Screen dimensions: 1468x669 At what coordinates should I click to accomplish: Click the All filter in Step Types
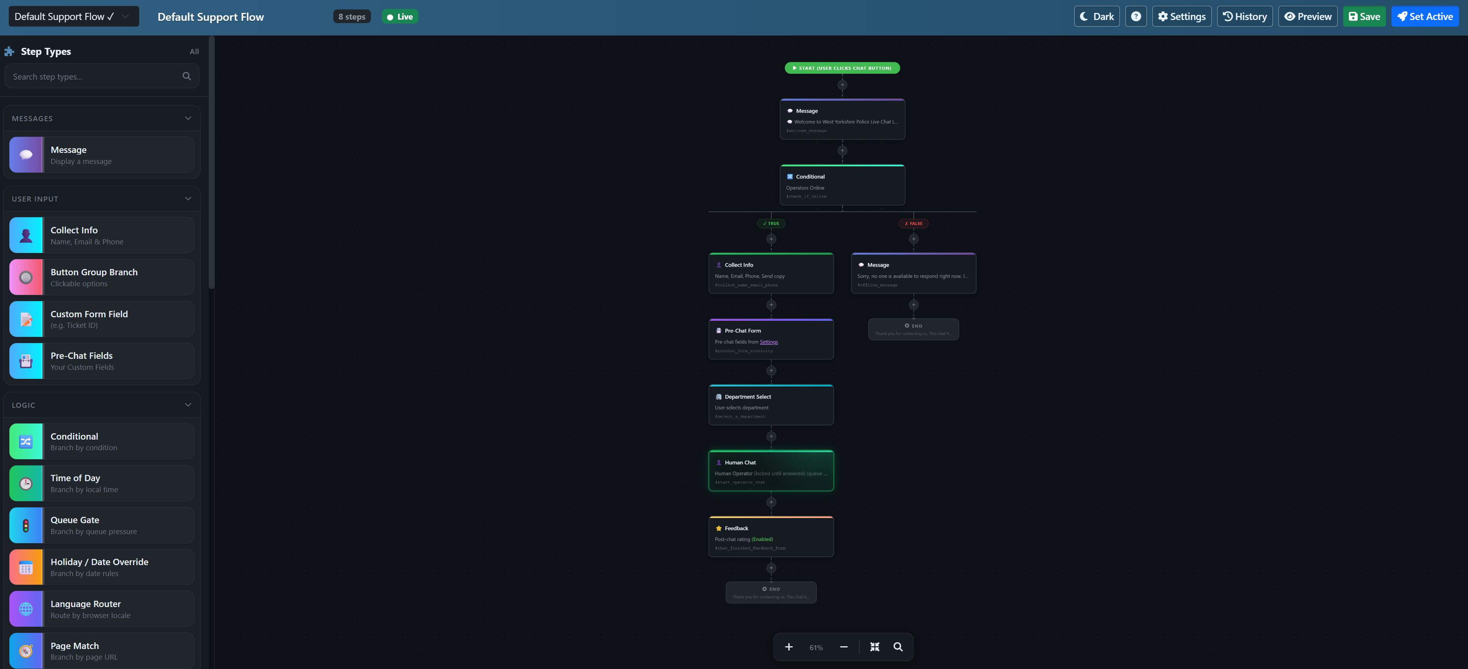point(194,51)
